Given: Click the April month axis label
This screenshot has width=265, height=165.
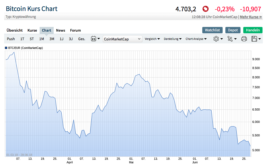Looking at the screenshot, I should 70,162.
